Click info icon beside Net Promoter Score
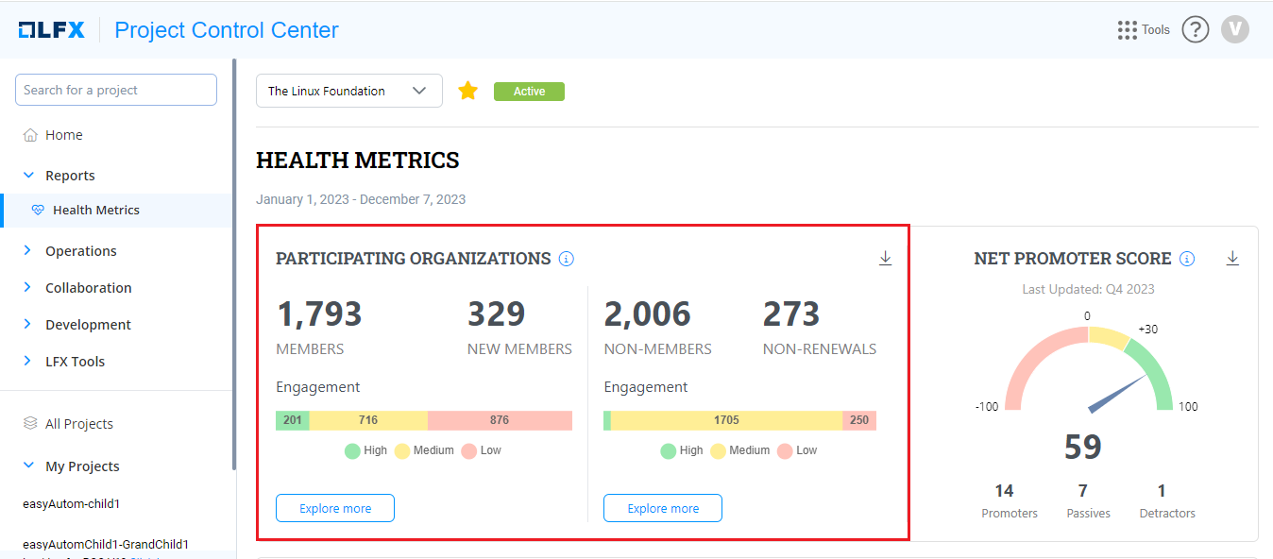Image resolution: width=1273 pixels, height=559 pixels. pyautogui.click(x=1187, y=259)
